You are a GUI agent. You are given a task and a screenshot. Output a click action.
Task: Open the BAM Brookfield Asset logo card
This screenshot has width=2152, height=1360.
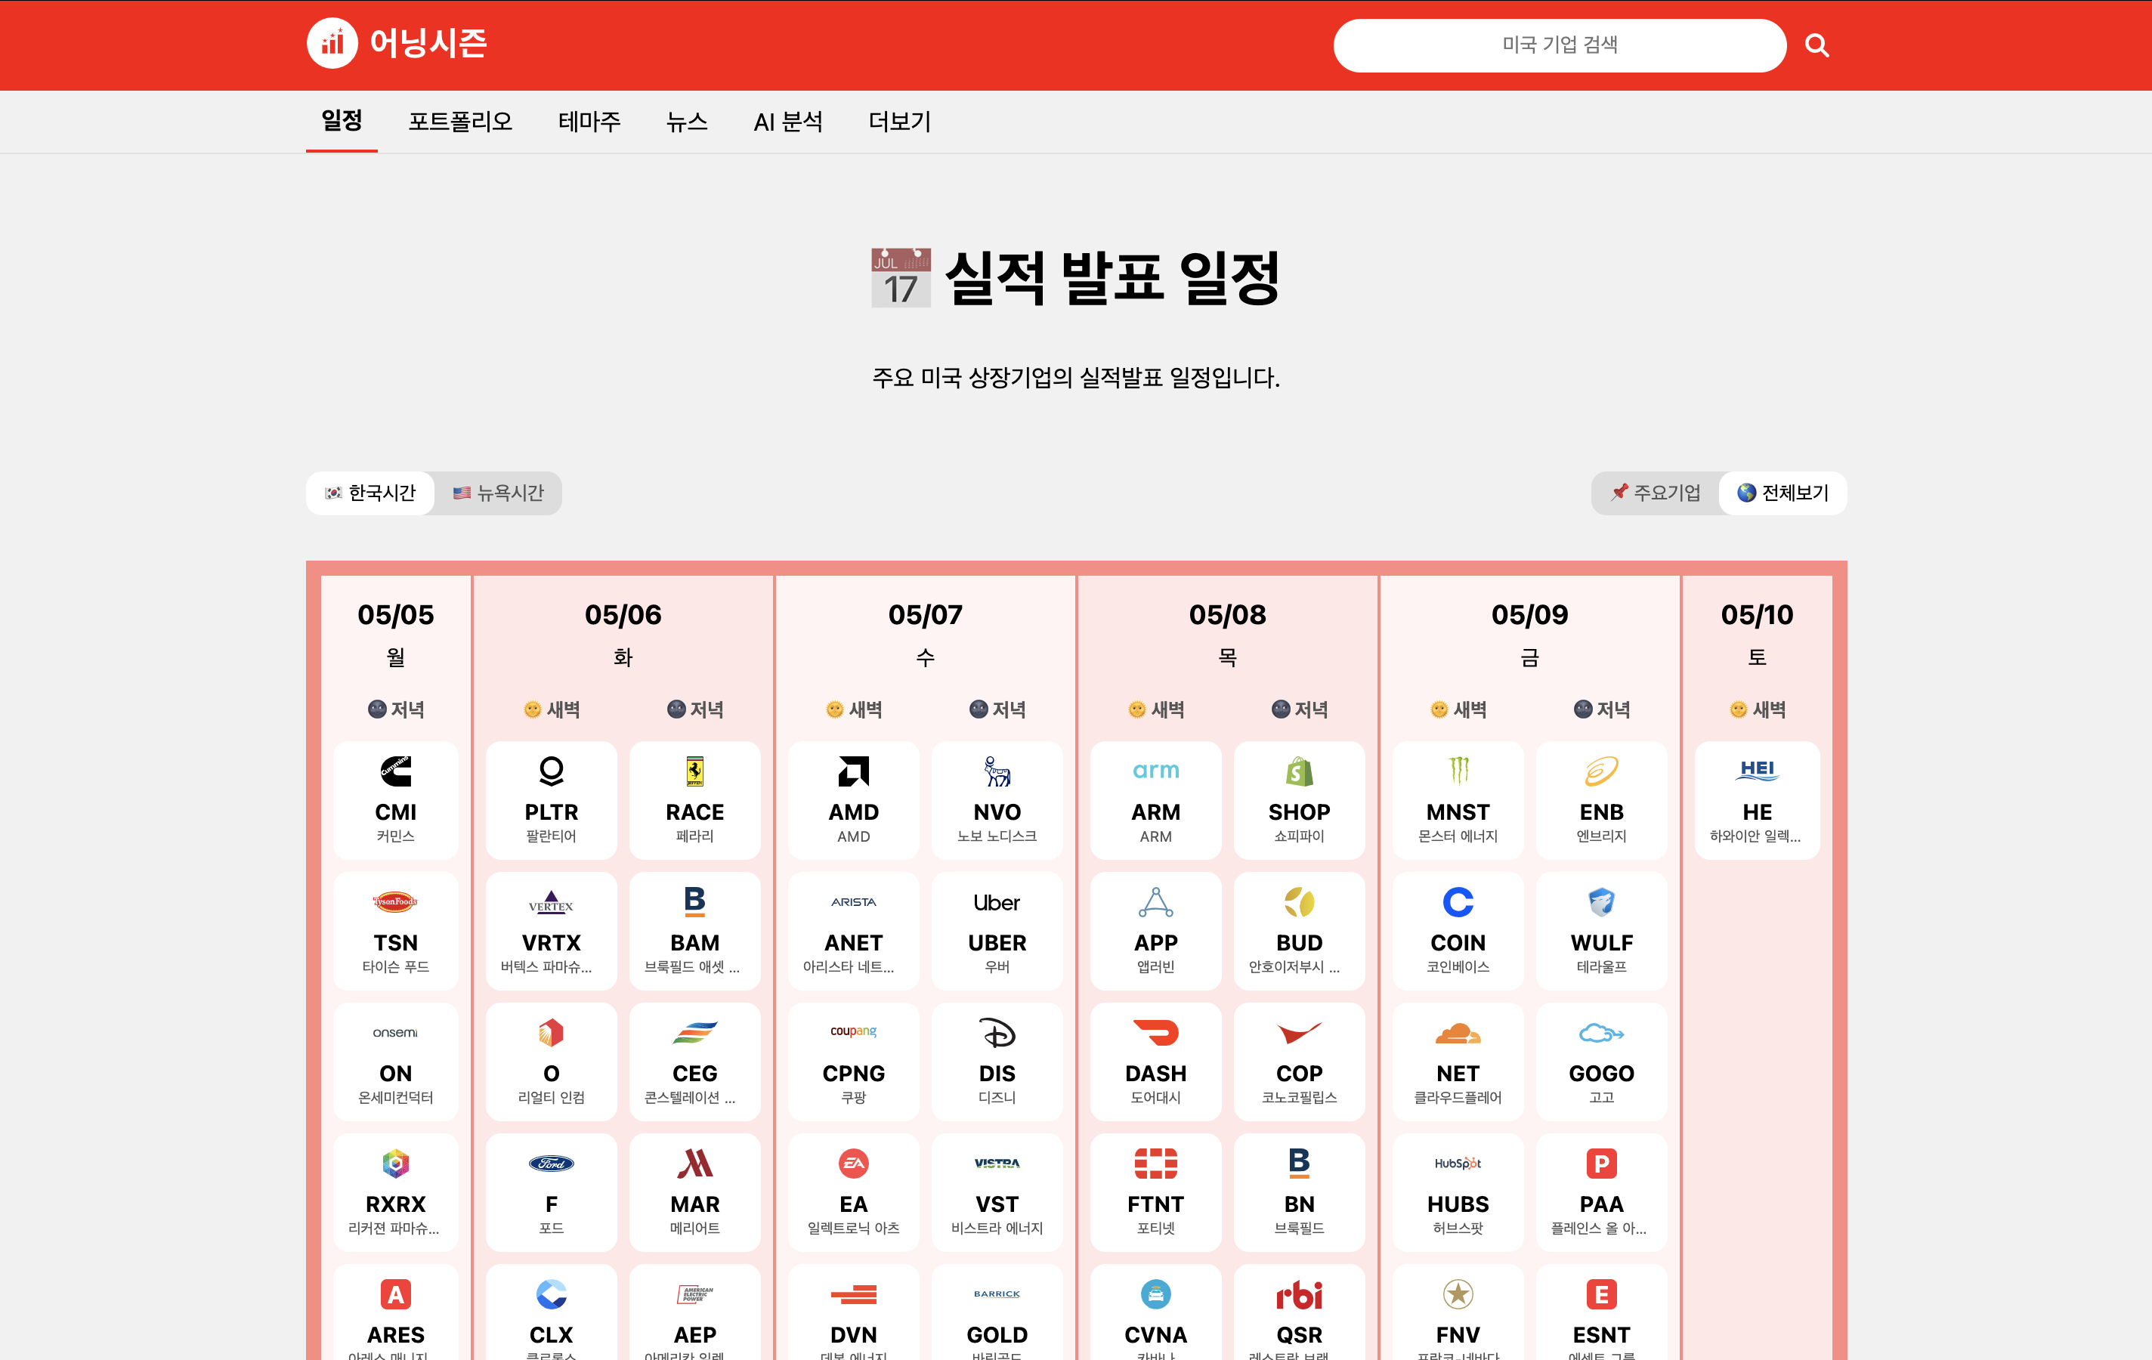(x=694, y=930)
